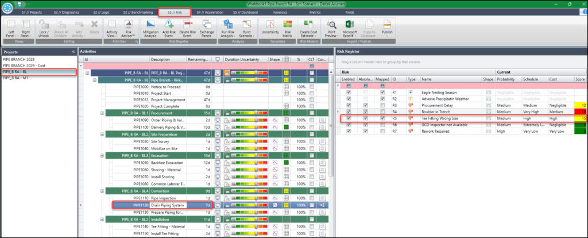Toggle CLT checkbox for PIPE1000 row
Image resolution: width=588 pixels, height=238 pixels.
pyautogui.click(x=311, y=86)
